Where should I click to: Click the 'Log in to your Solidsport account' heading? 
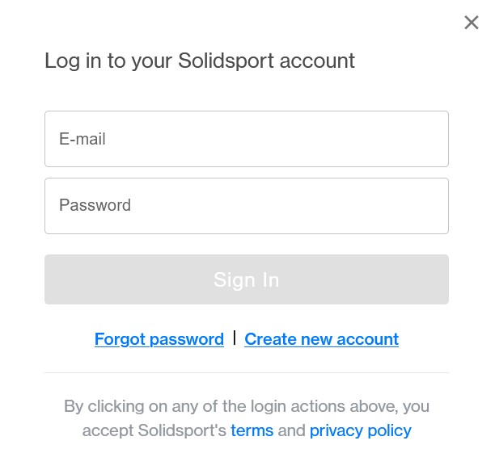[200, 61]
